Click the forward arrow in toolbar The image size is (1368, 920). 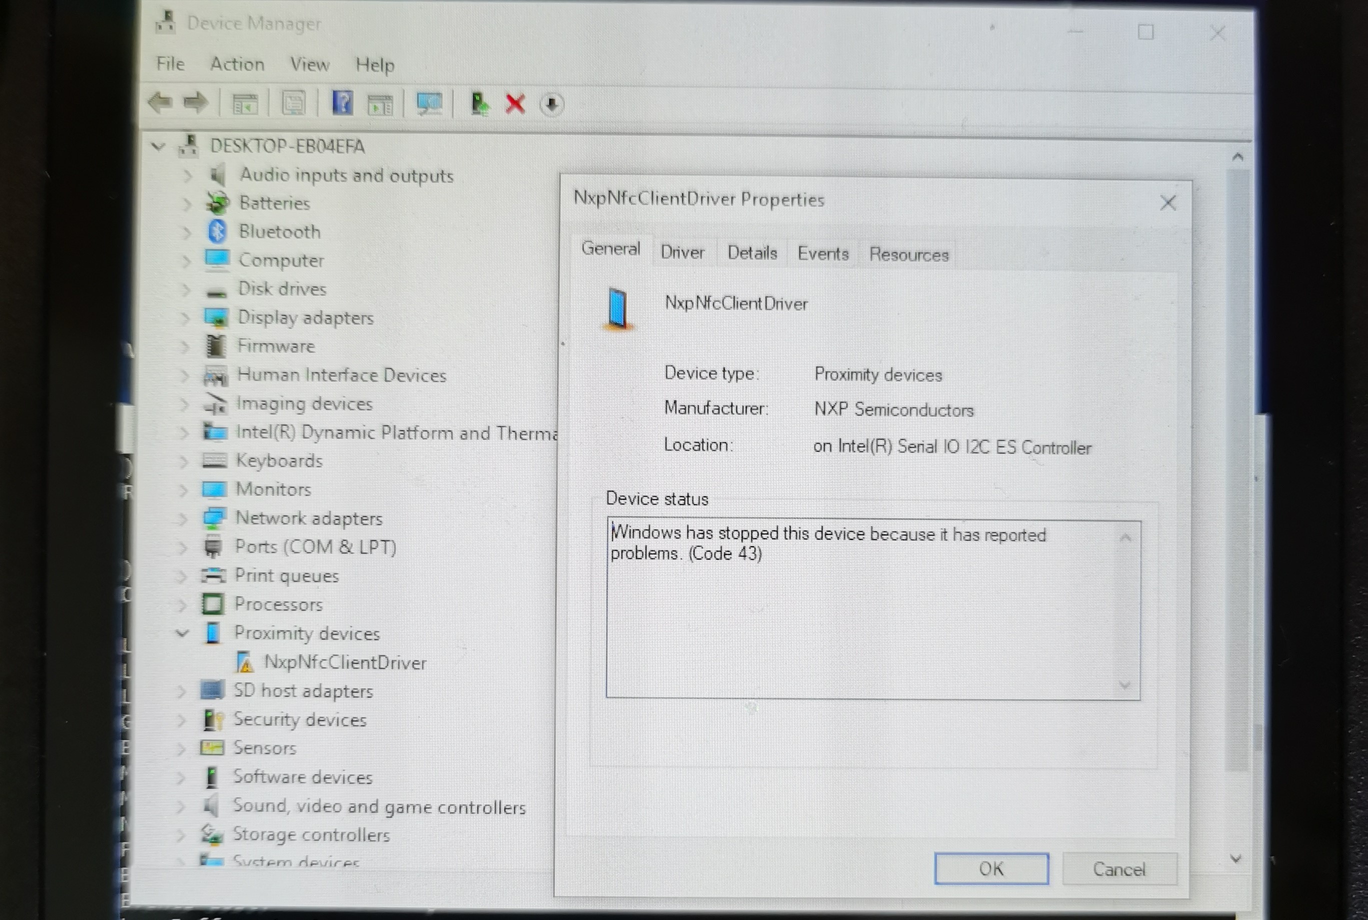click(196, 102)
